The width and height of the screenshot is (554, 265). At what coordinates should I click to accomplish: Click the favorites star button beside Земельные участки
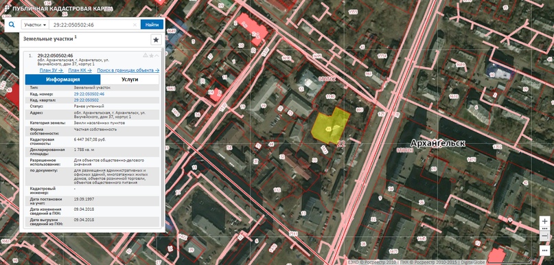(x=156, y=40)
